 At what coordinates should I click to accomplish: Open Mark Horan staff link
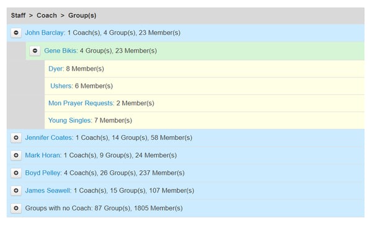(x=43, y=155)
